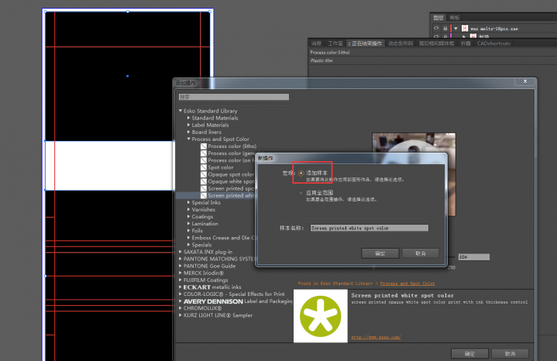The width and height of the screenshot is (557, 361).
Task: Click the Spot color swatch icon
Action: 204,167
